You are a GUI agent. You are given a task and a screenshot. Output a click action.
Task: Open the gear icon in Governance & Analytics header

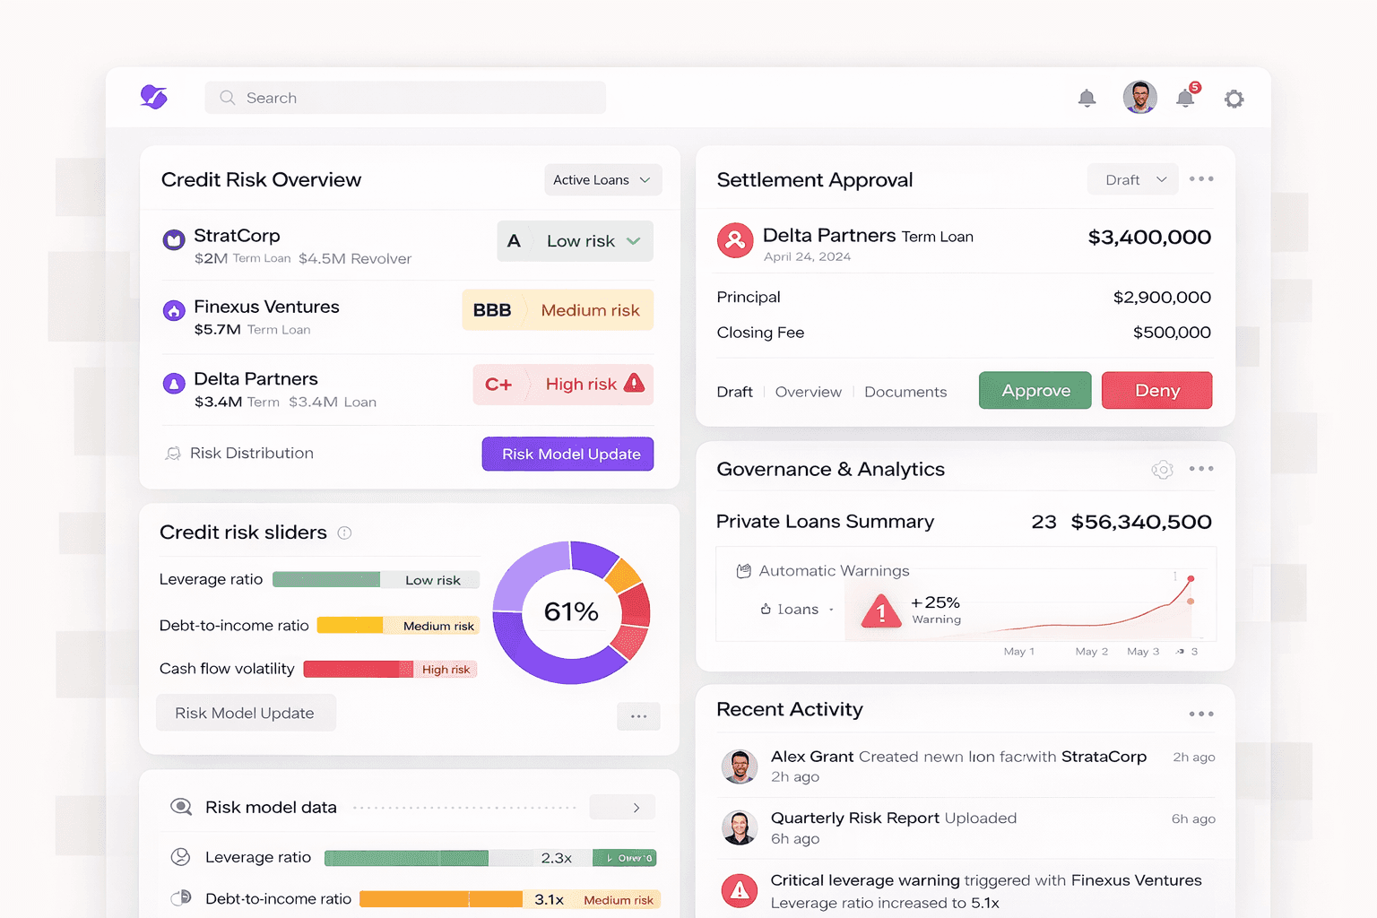1162,469
